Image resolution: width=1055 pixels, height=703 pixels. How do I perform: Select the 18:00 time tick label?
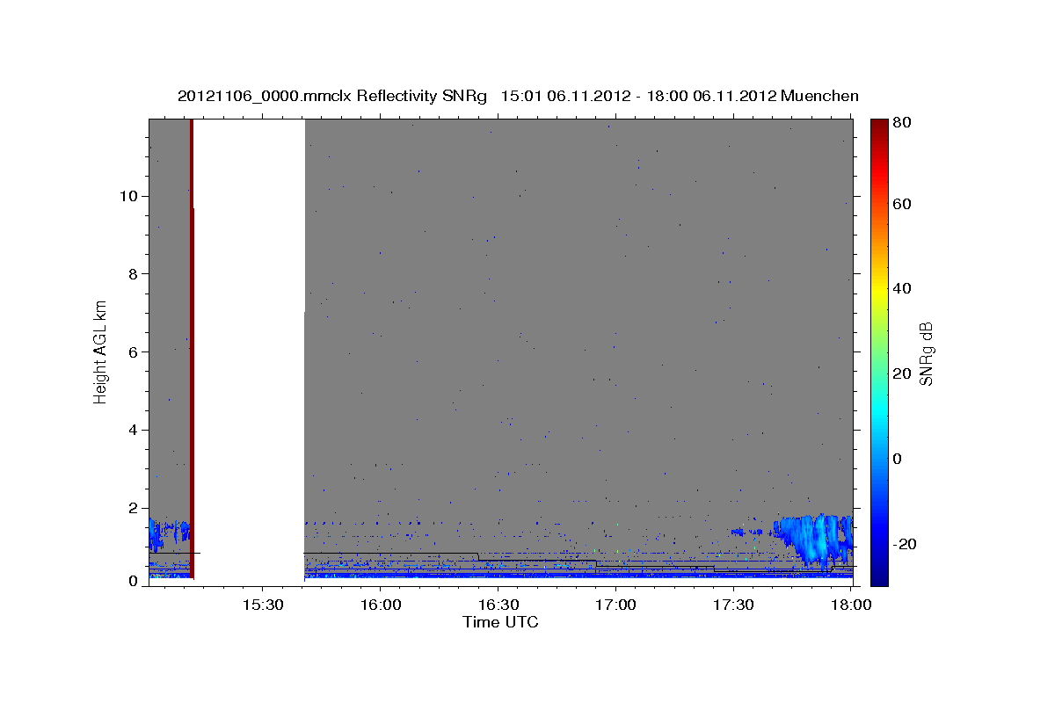[851, 605]
